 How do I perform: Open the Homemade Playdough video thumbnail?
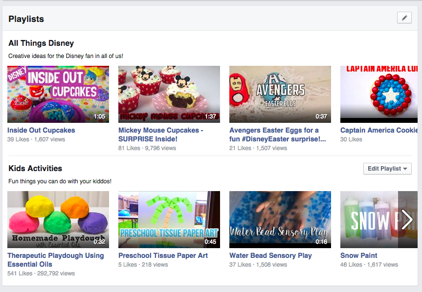(58, 219)
